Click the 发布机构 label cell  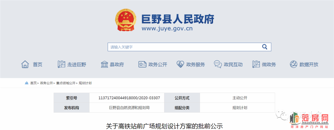[x=72, y=108]
